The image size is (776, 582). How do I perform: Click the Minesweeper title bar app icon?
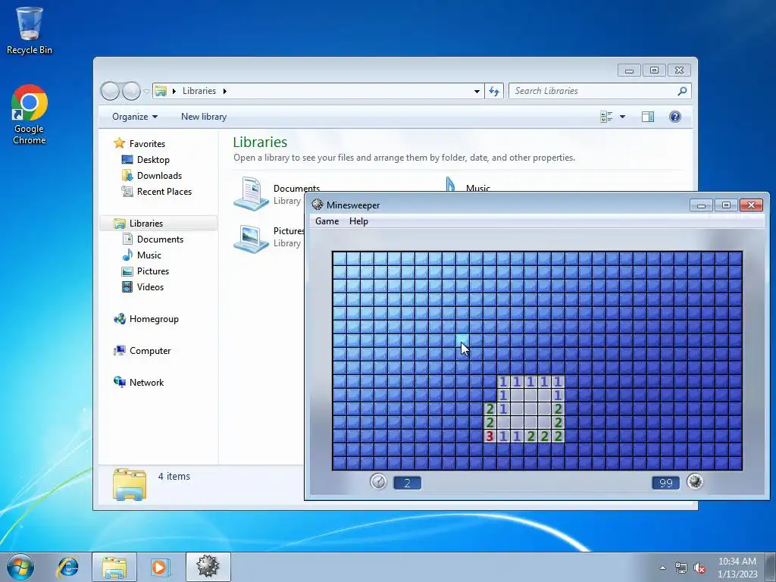click(318, 205)
